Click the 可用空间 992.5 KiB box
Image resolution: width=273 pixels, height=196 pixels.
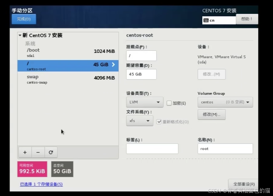coord(32,169)
